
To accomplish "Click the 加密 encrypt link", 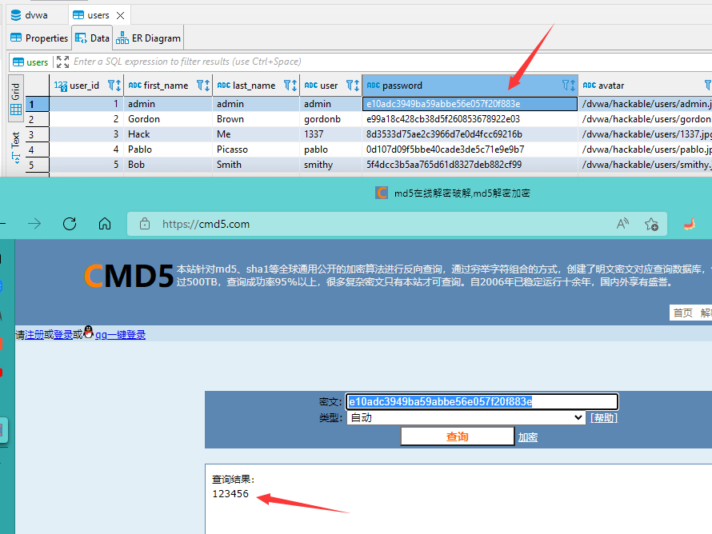I will pyautogui.click(x=528, y=437).
